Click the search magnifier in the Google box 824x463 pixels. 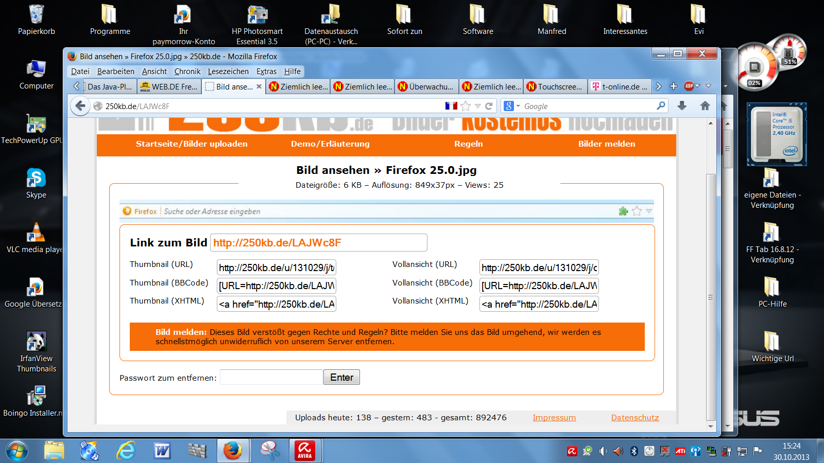[x=661, y=105]
